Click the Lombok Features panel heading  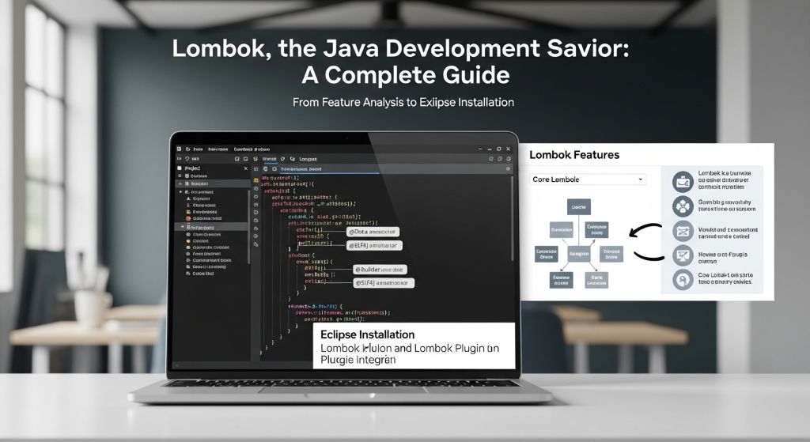click(573, 155)
